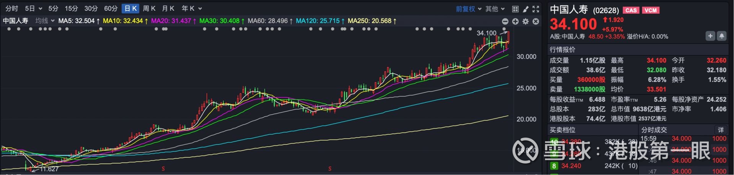The width and height of the screenshot is (734, 175).
Task: Click the 买量 value 360000股
Action: pos(591,79)
